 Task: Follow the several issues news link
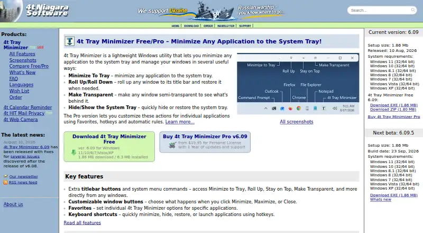(x=25, y=157)
